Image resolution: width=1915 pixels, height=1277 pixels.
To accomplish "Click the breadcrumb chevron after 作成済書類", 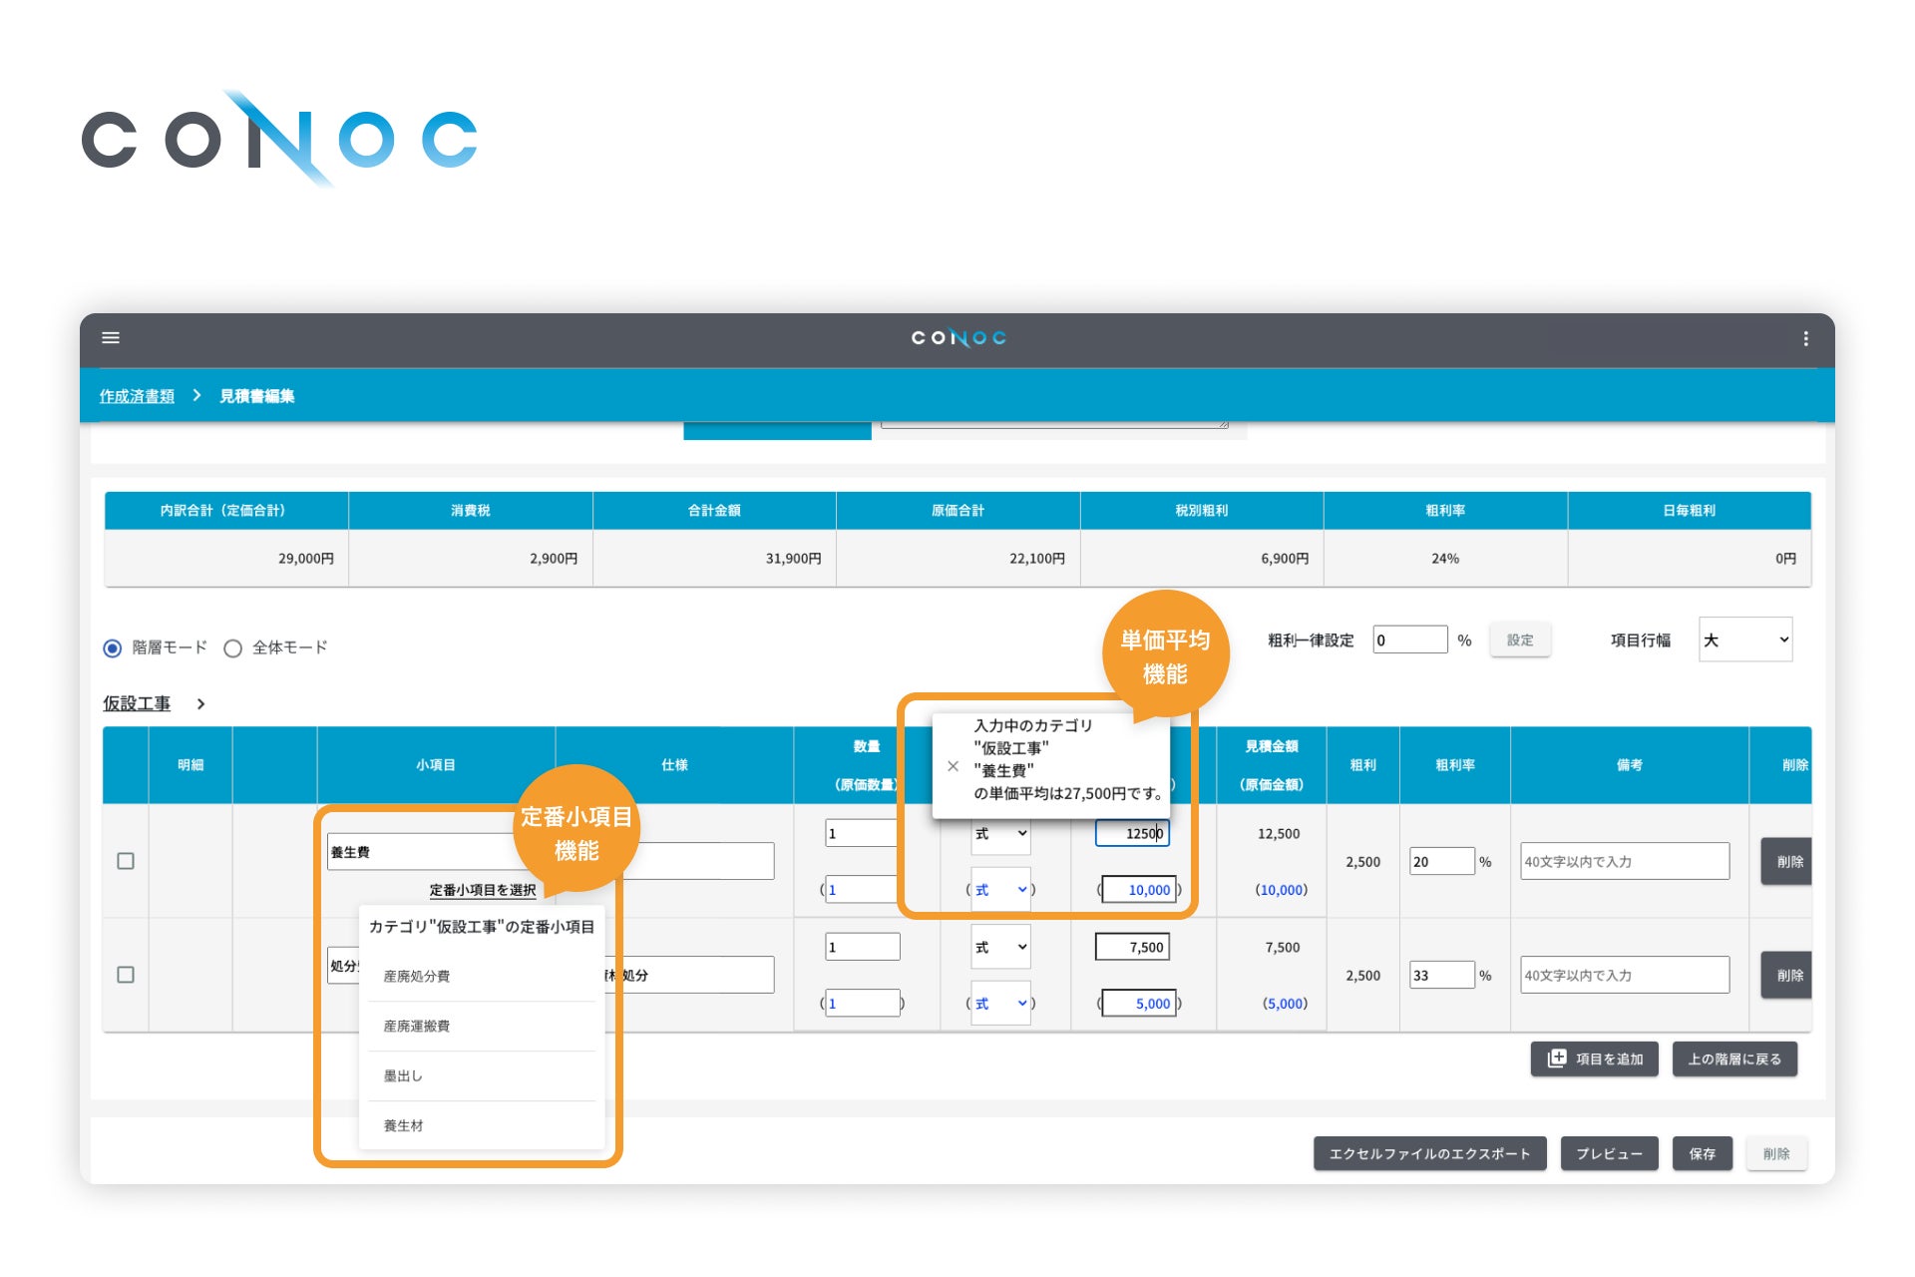I will (x=197, y=396).
